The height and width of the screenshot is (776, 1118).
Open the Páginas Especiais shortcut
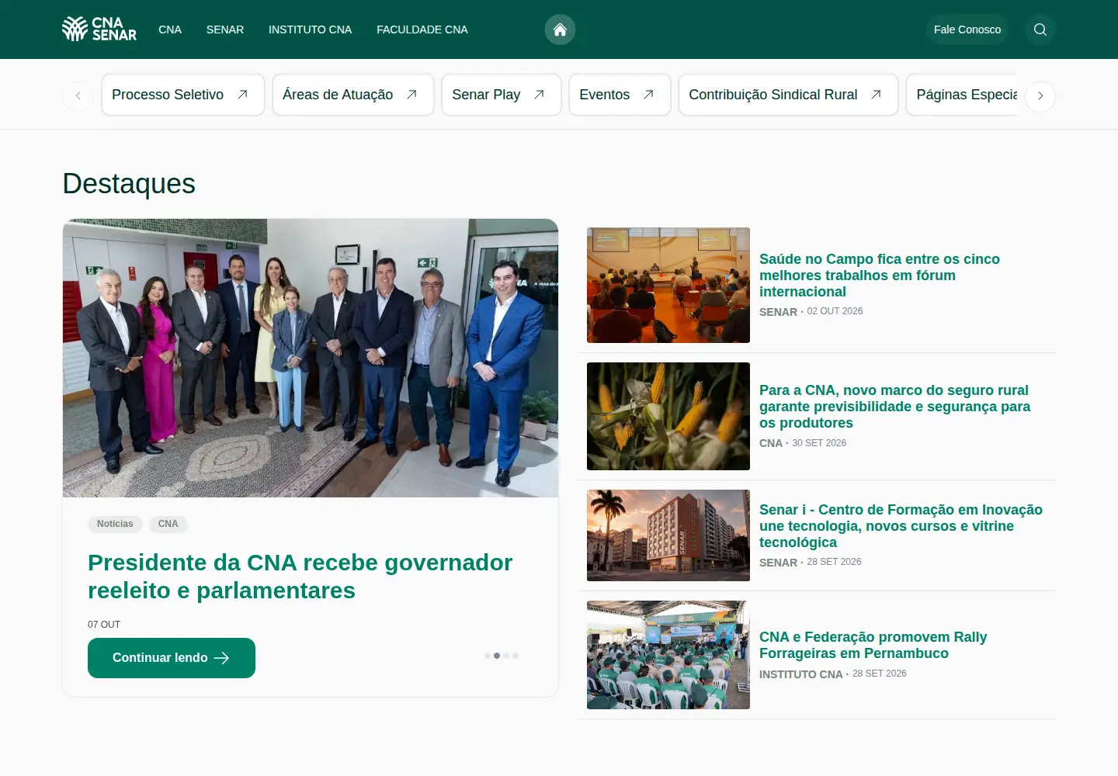tap(962, 95)
